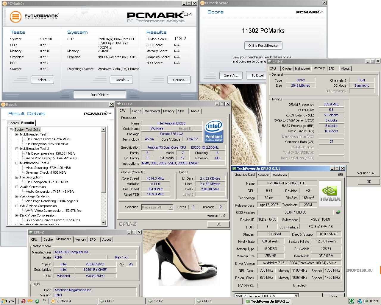The image size is (381, 305).
Task: Open SPD tab in the Memory CPU-Z window
Action: tap(331, 69)
